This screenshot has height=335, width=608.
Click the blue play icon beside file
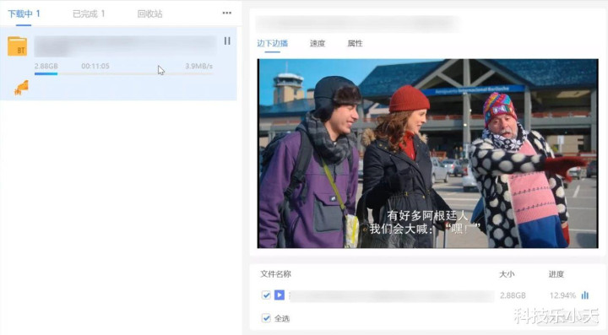click(280, 295)
